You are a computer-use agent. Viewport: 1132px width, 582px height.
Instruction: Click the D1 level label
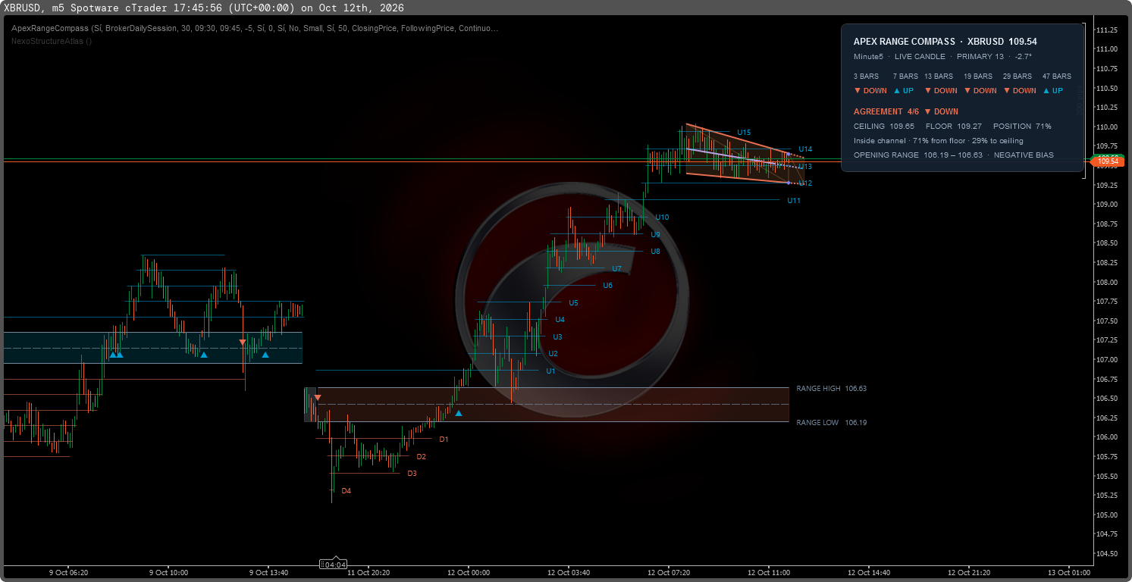(x=444, y=440)
